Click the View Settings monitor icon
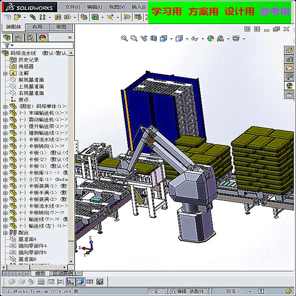This screenshot has height=296, width=296. pos(236,39)
